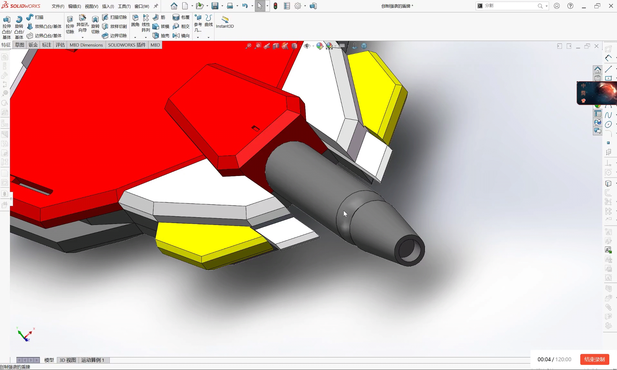617x370 pixels.
Task: Click the 镜向 (Mirror) button
Action: click(181, 35)
